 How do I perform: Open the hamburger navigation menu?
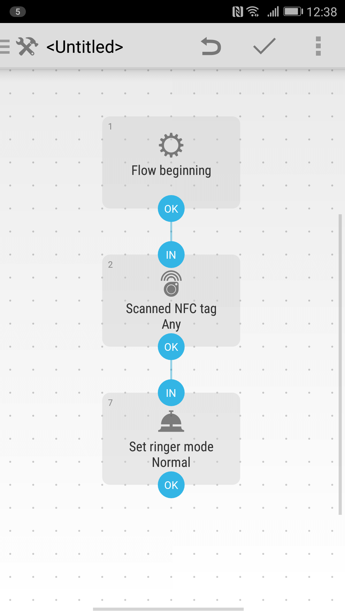[x=5, y=47]
